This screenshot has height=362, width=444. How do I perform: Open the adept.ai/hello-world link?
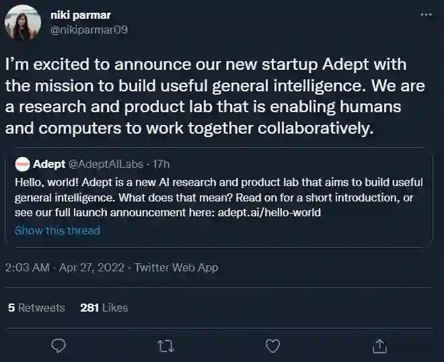pyautogui.click(x=268, y=213)
